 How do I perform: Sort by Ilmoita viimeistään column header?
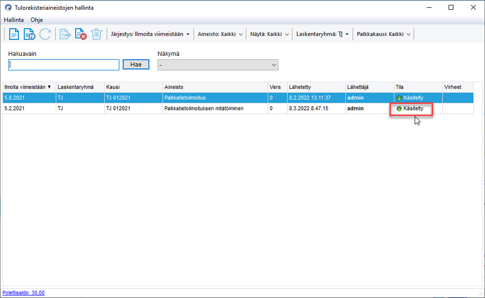[29, 88]
